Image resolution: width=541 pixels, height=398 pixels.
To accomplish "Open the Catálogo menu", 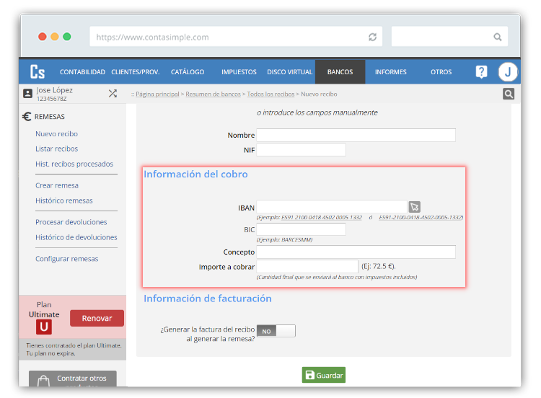I will pos(188,71).
